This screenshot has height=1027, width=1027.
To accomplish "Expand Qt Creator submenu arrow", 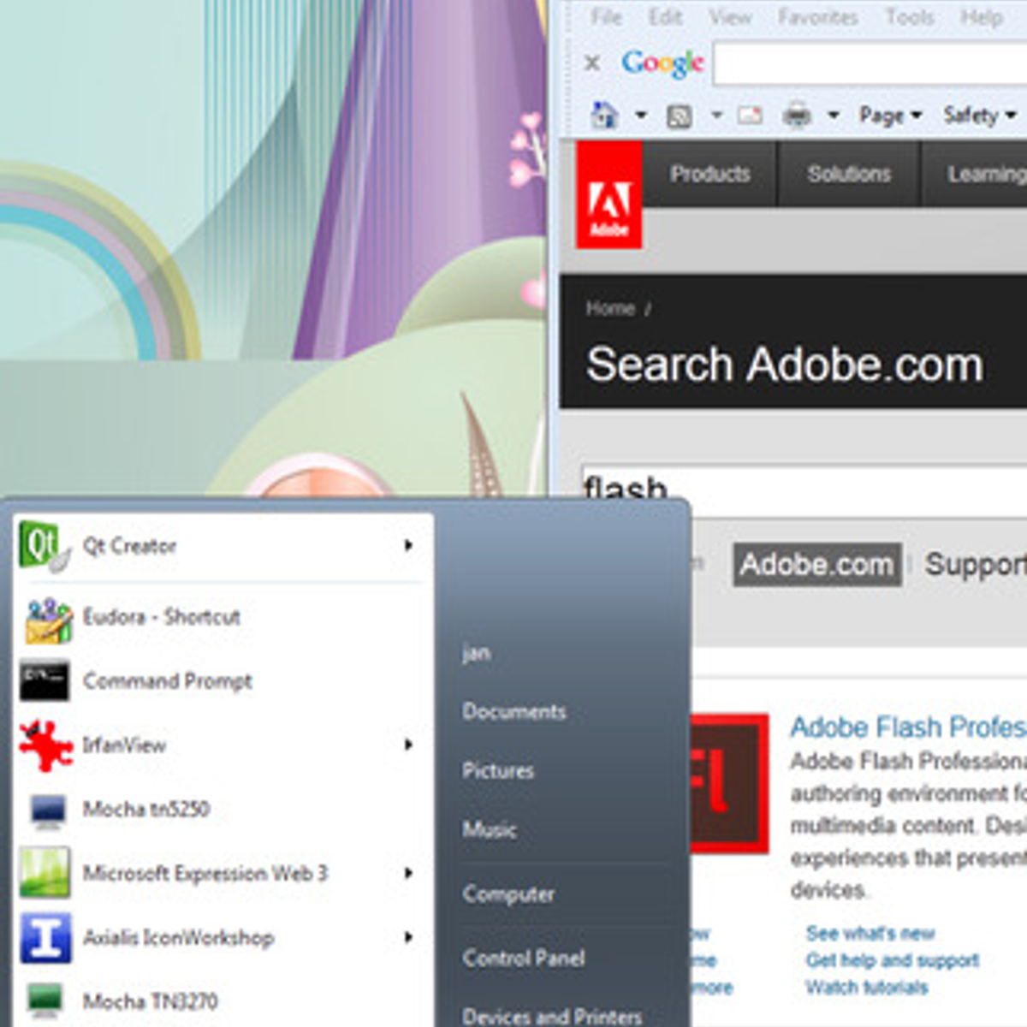I will pos(409,545).
